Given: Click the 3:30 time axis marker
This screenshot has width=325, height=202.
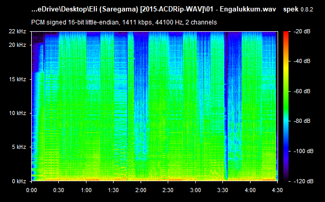Looking at the screenshot, I should [223, 190].
